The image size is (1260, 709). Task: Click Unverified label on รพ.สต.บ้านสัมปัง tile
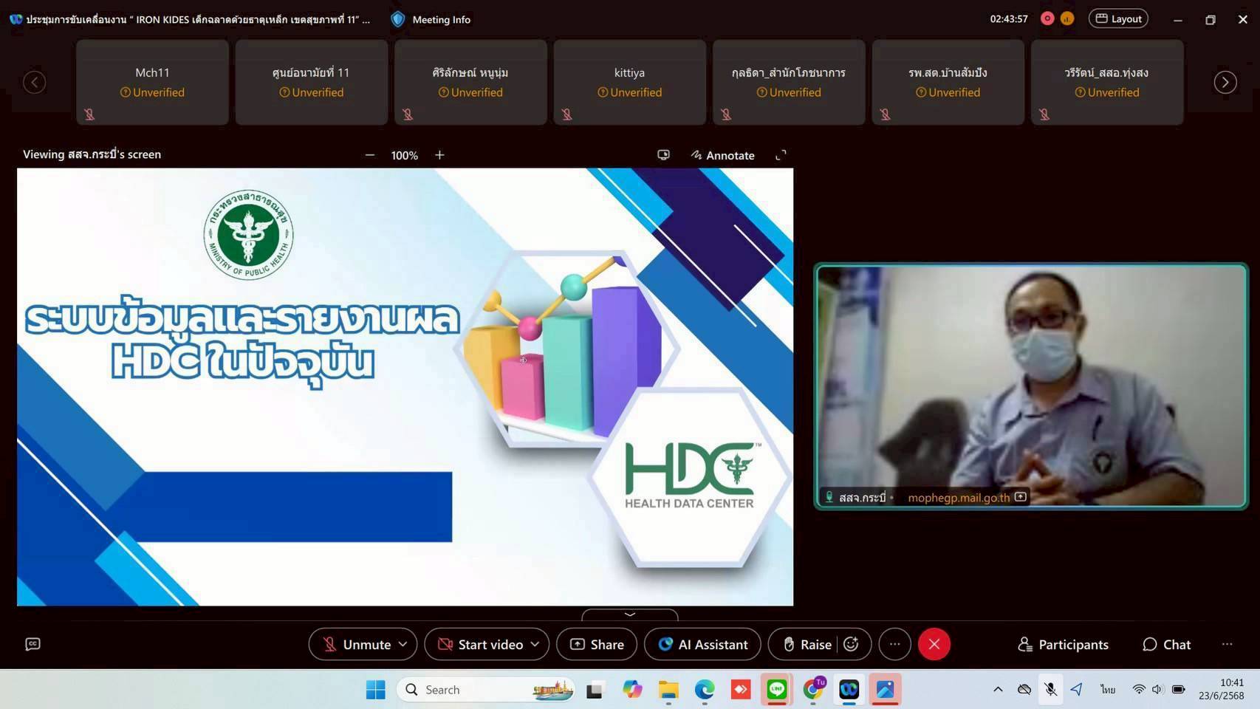tap(948, 92)
